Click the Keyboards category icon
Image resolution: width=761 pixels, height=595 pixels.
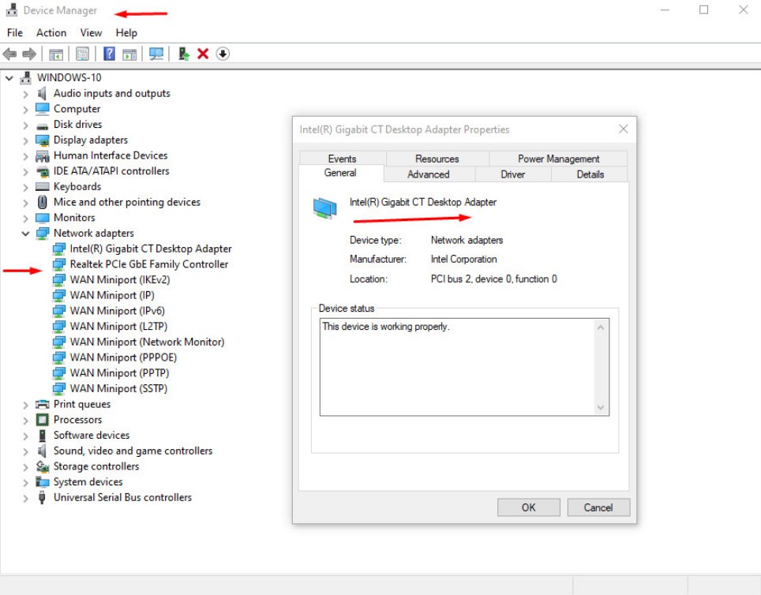click(42, 187)
